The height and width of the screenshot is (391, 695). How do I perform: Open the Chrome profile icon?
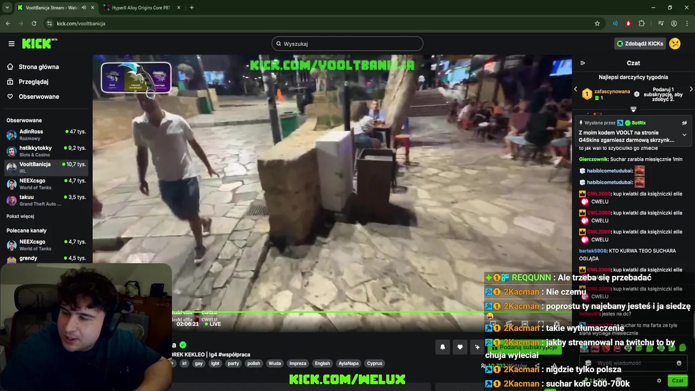click(674, 23)
